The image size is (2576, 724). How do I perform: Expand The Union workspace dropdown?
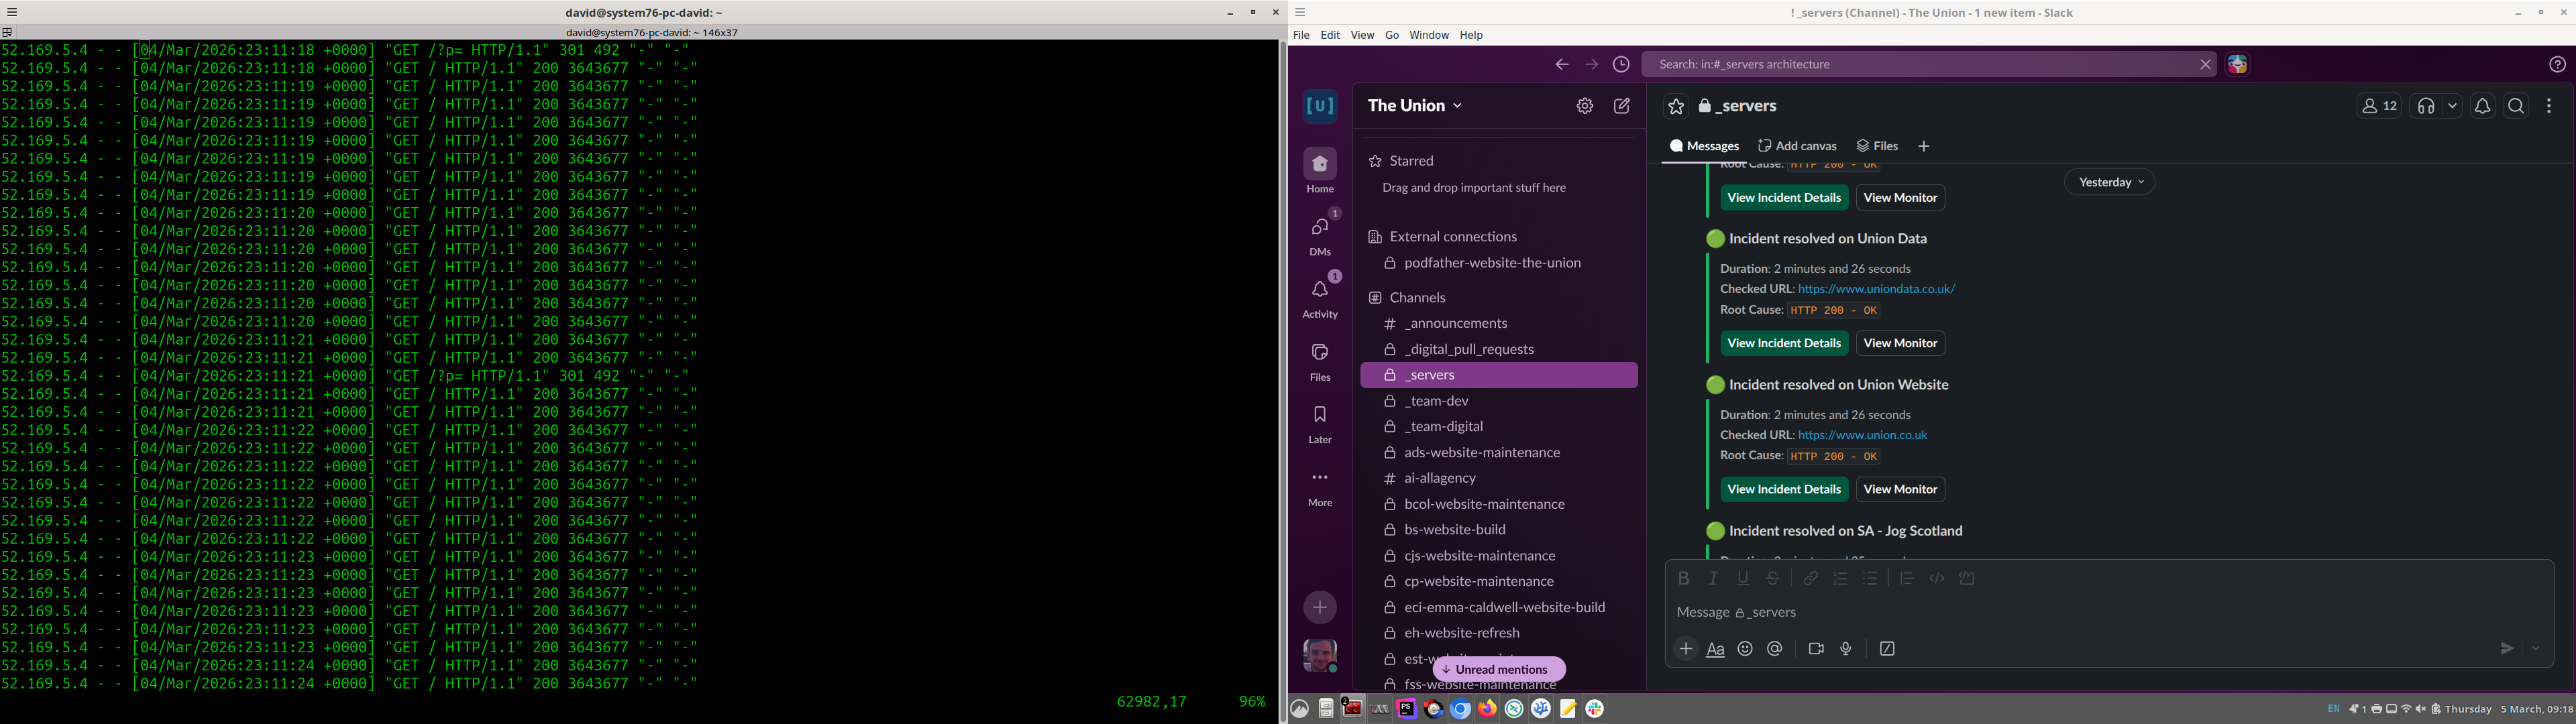tap(1415, 106)
